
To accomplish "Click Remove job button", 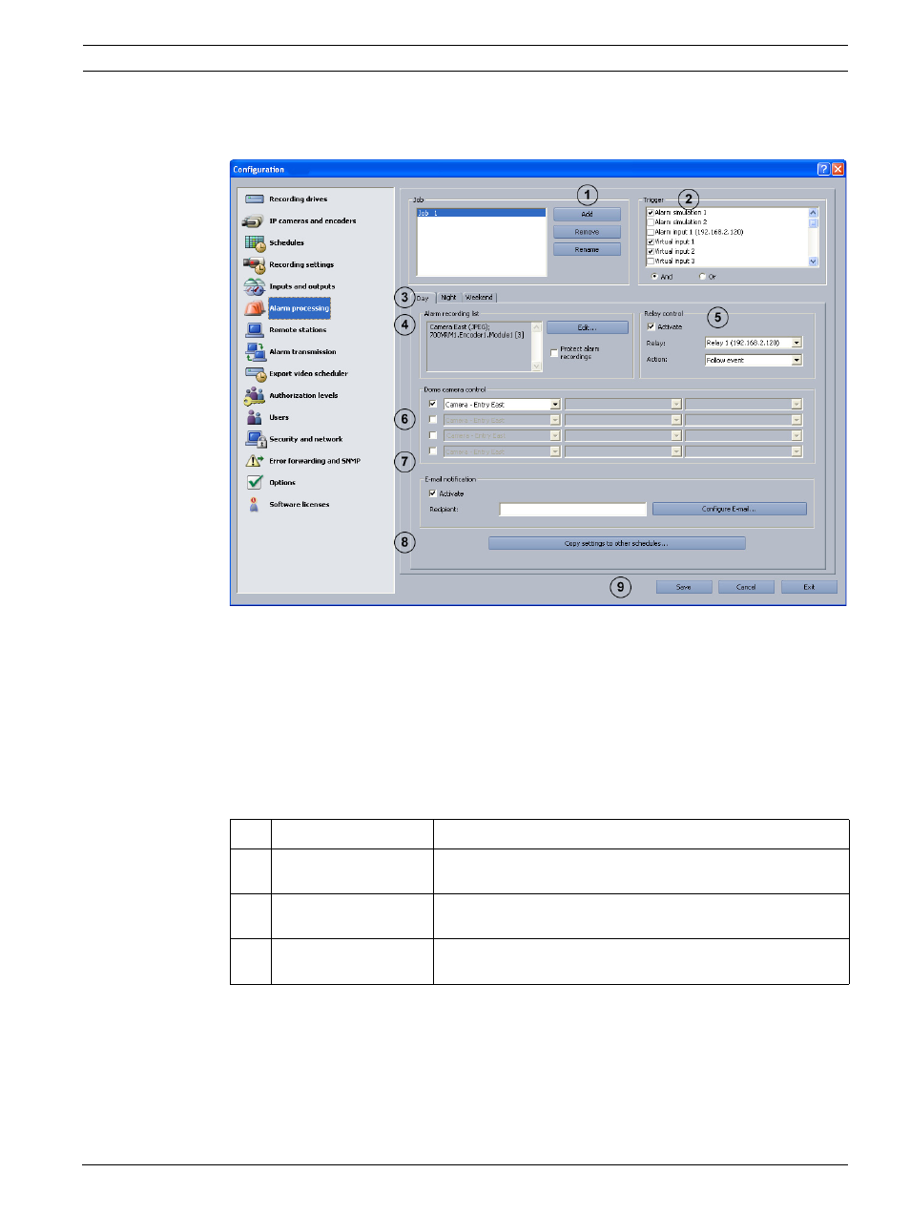I will click(587, 232).
